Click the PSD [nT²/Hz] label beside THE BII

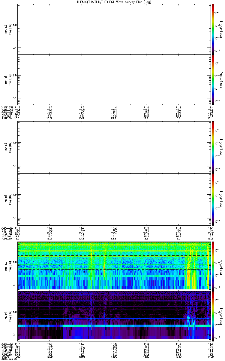click(x=221, y=316)
